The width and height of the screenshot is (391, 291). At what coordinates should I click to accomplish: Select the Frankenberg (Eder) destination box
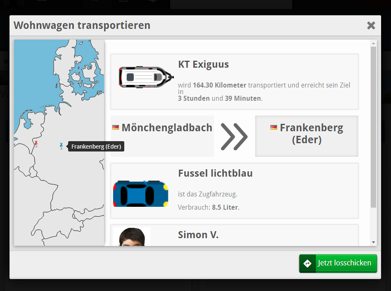(x=306, y=136)
